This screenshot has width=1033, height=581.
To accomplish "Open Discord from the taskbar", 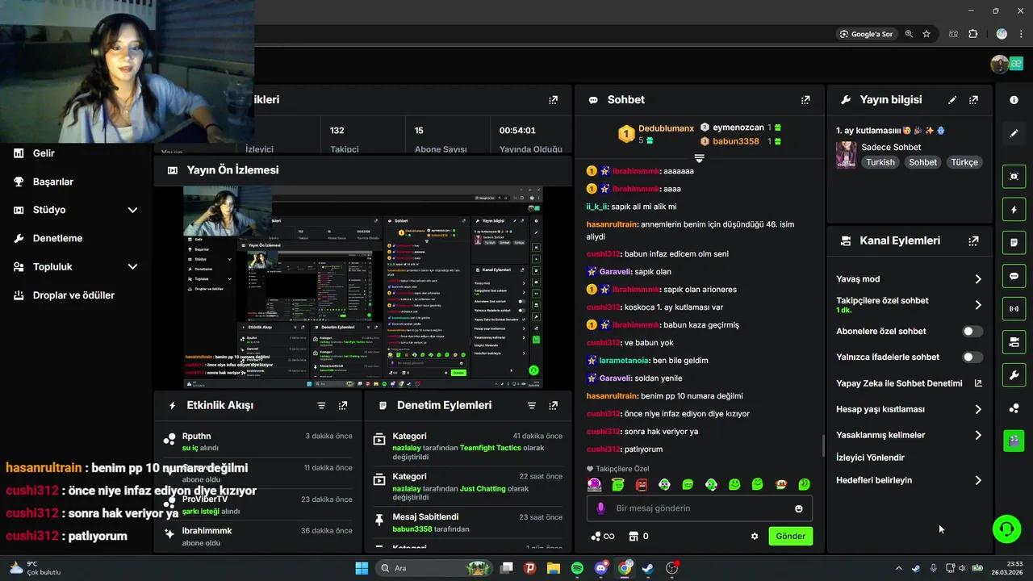I will click(601, 568).
